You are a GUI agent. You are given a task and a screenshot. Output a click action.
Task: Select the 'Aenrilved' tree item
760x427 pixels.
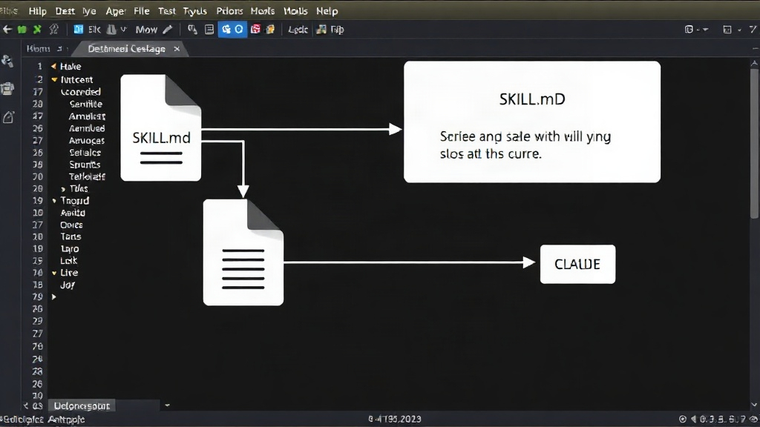pyautogui.click(x=87, y=128)
